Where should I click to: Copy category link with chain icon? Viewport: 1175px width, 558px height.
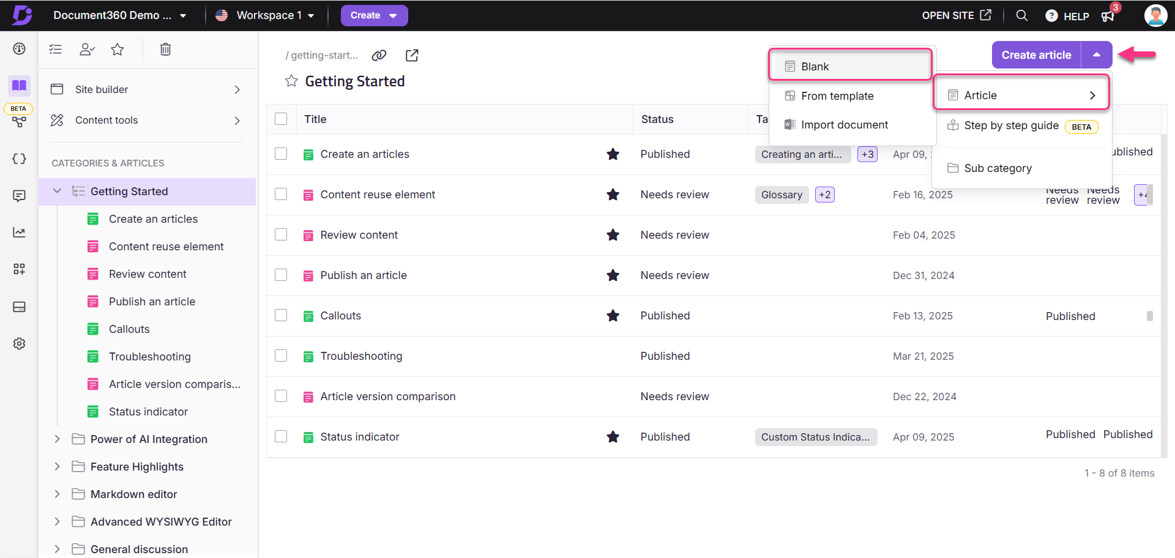(x=379, y=55)
